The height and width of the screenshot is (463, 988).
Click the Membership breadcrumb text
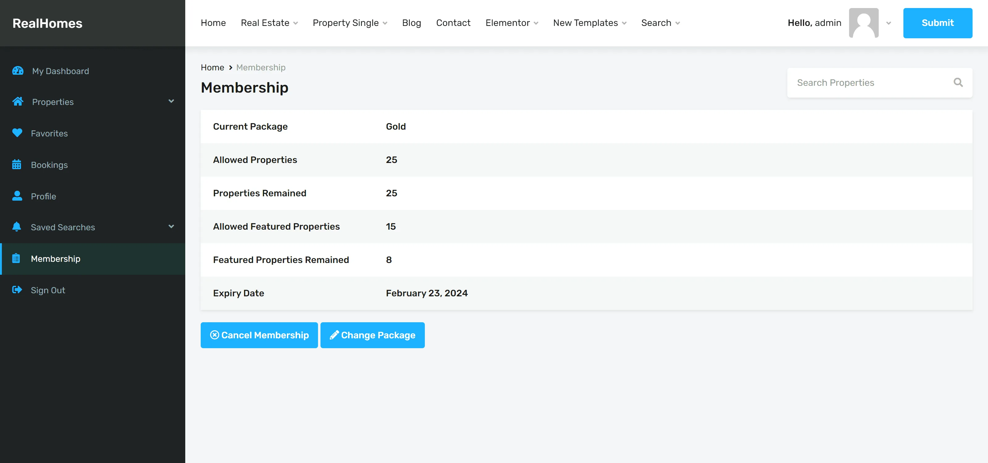point(261,68)
